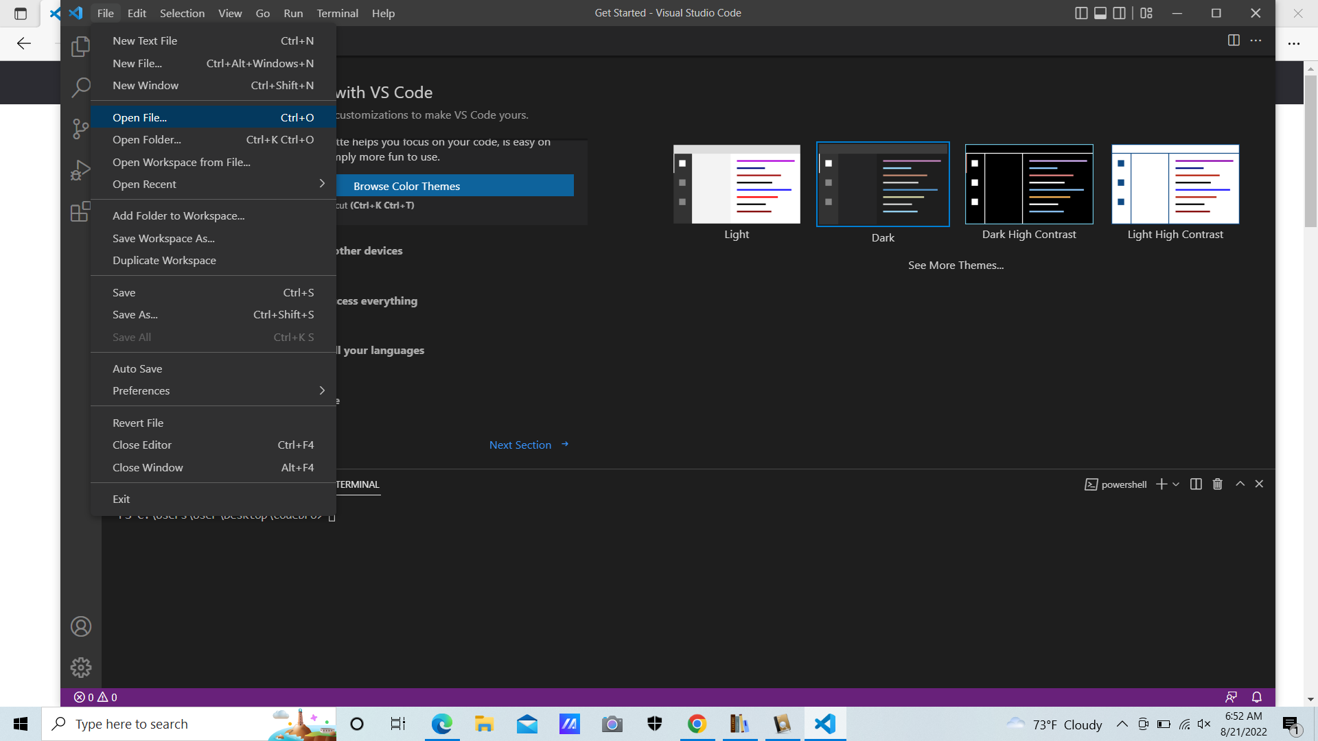Screen dimensions: 1318x741
Task: Select Save As... menu entry
Action: click(x=213, y=314)
